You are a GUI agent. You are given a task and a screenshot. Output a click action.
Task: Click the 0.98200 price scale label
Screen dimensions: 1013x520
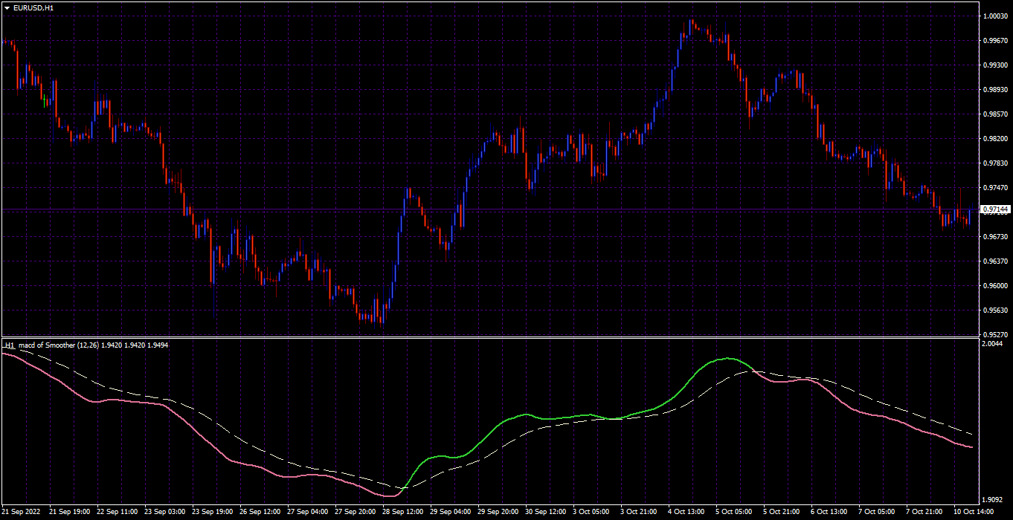tap(995, 138)
